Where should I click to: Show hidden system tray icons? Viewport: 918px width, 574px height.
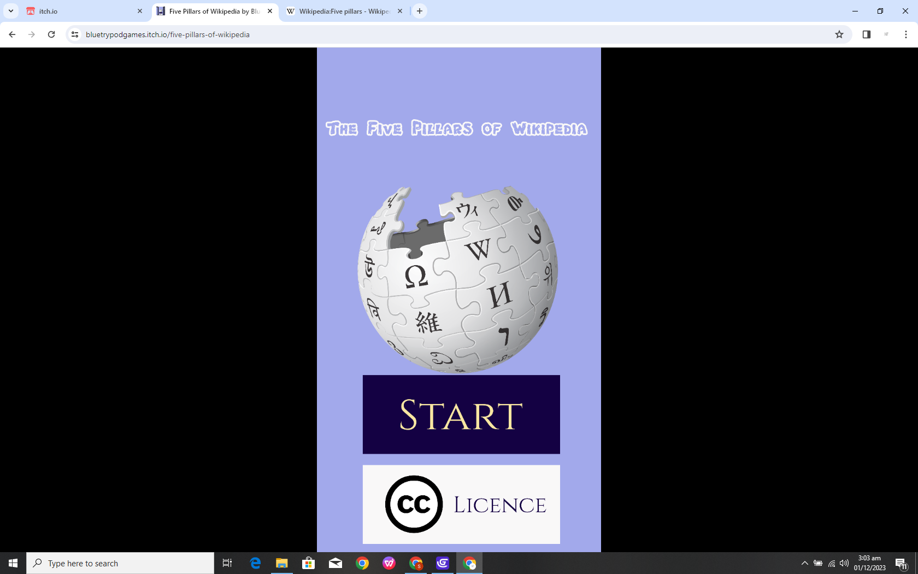tap(804, 563)
